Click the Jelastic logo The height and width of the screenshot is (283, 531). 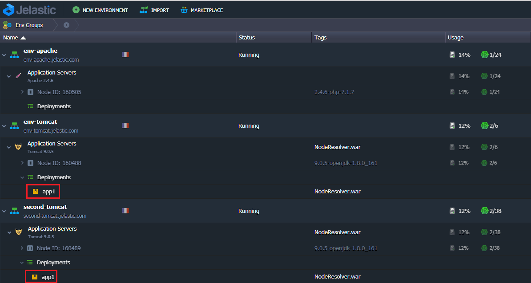(29, 10)
